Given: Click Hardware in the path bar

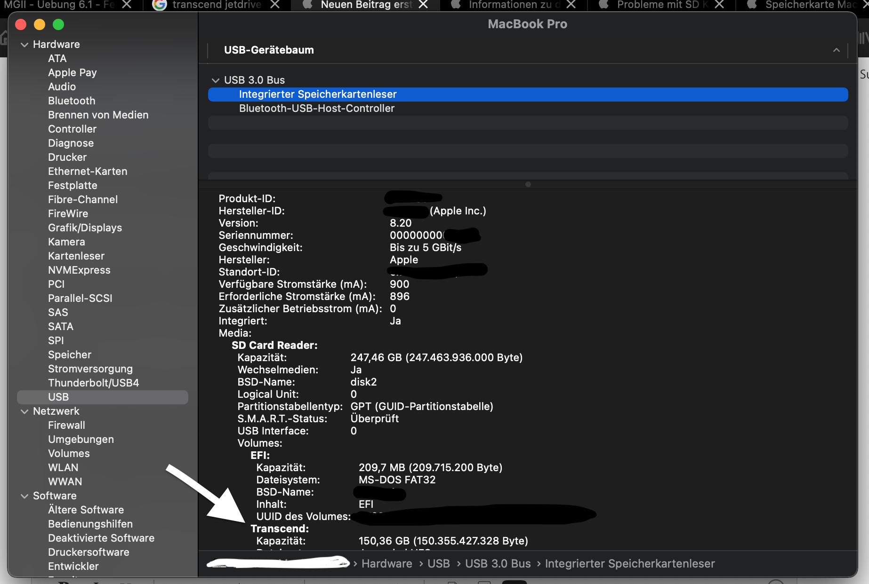Looking at the screenshot, I should coord(387,564).
